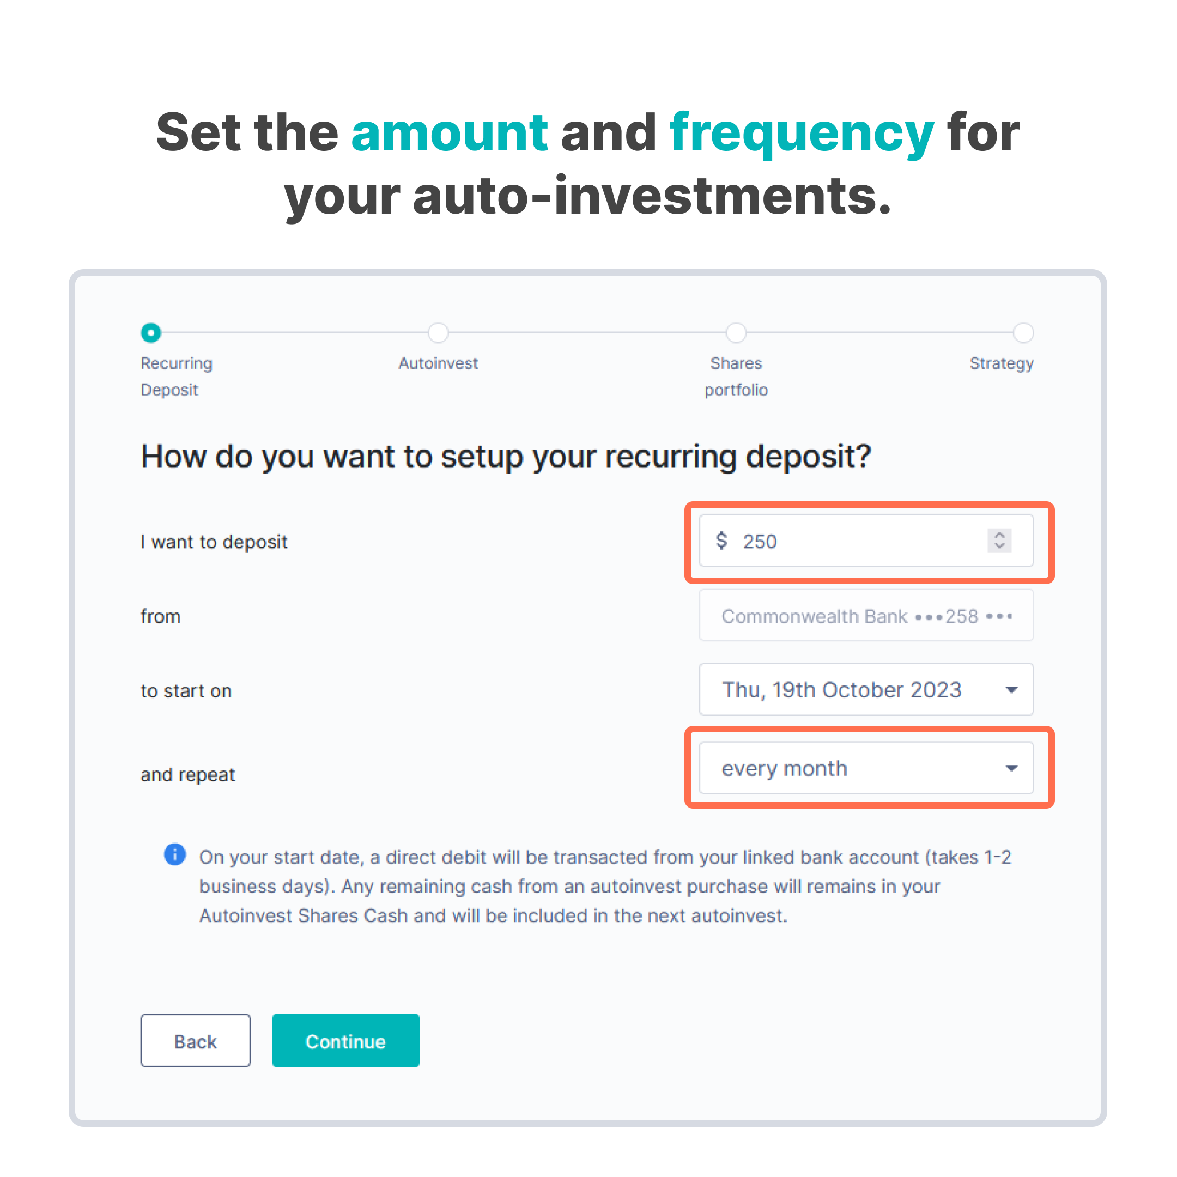
Task: Click the Back button
Action: point(195,1041)
